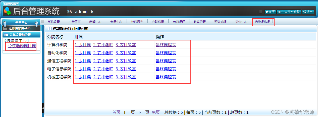Click the 排课 column header
The height and width of the screenshot is (117, 318).
point(79,37)
